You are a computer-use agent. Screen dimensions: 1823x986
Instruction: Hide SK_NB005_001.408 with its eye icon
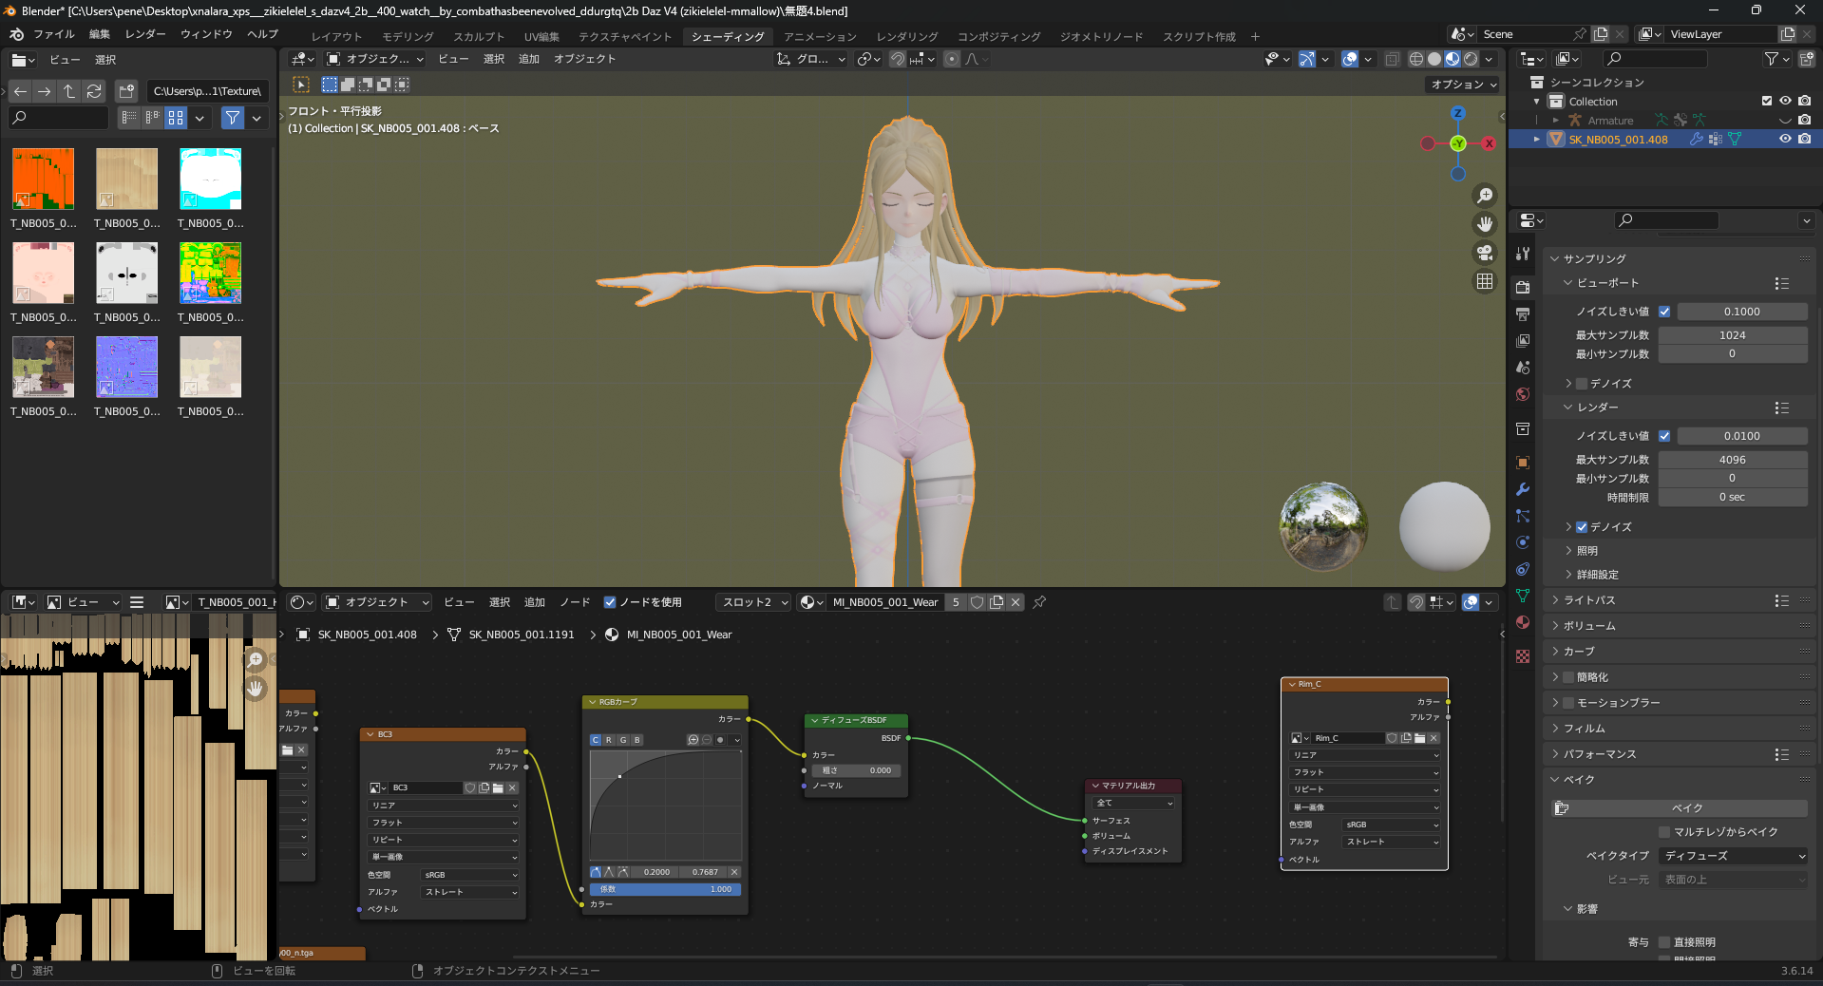(x=1785, y=139)
